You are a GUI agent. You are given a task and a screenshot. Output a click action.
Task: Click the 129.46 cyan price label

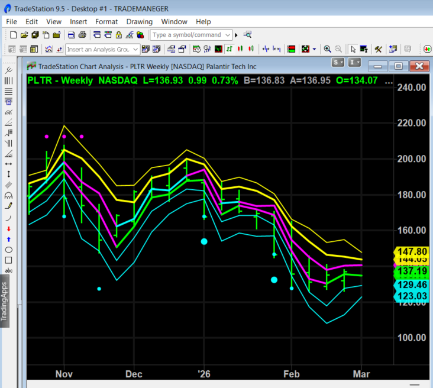412,284
